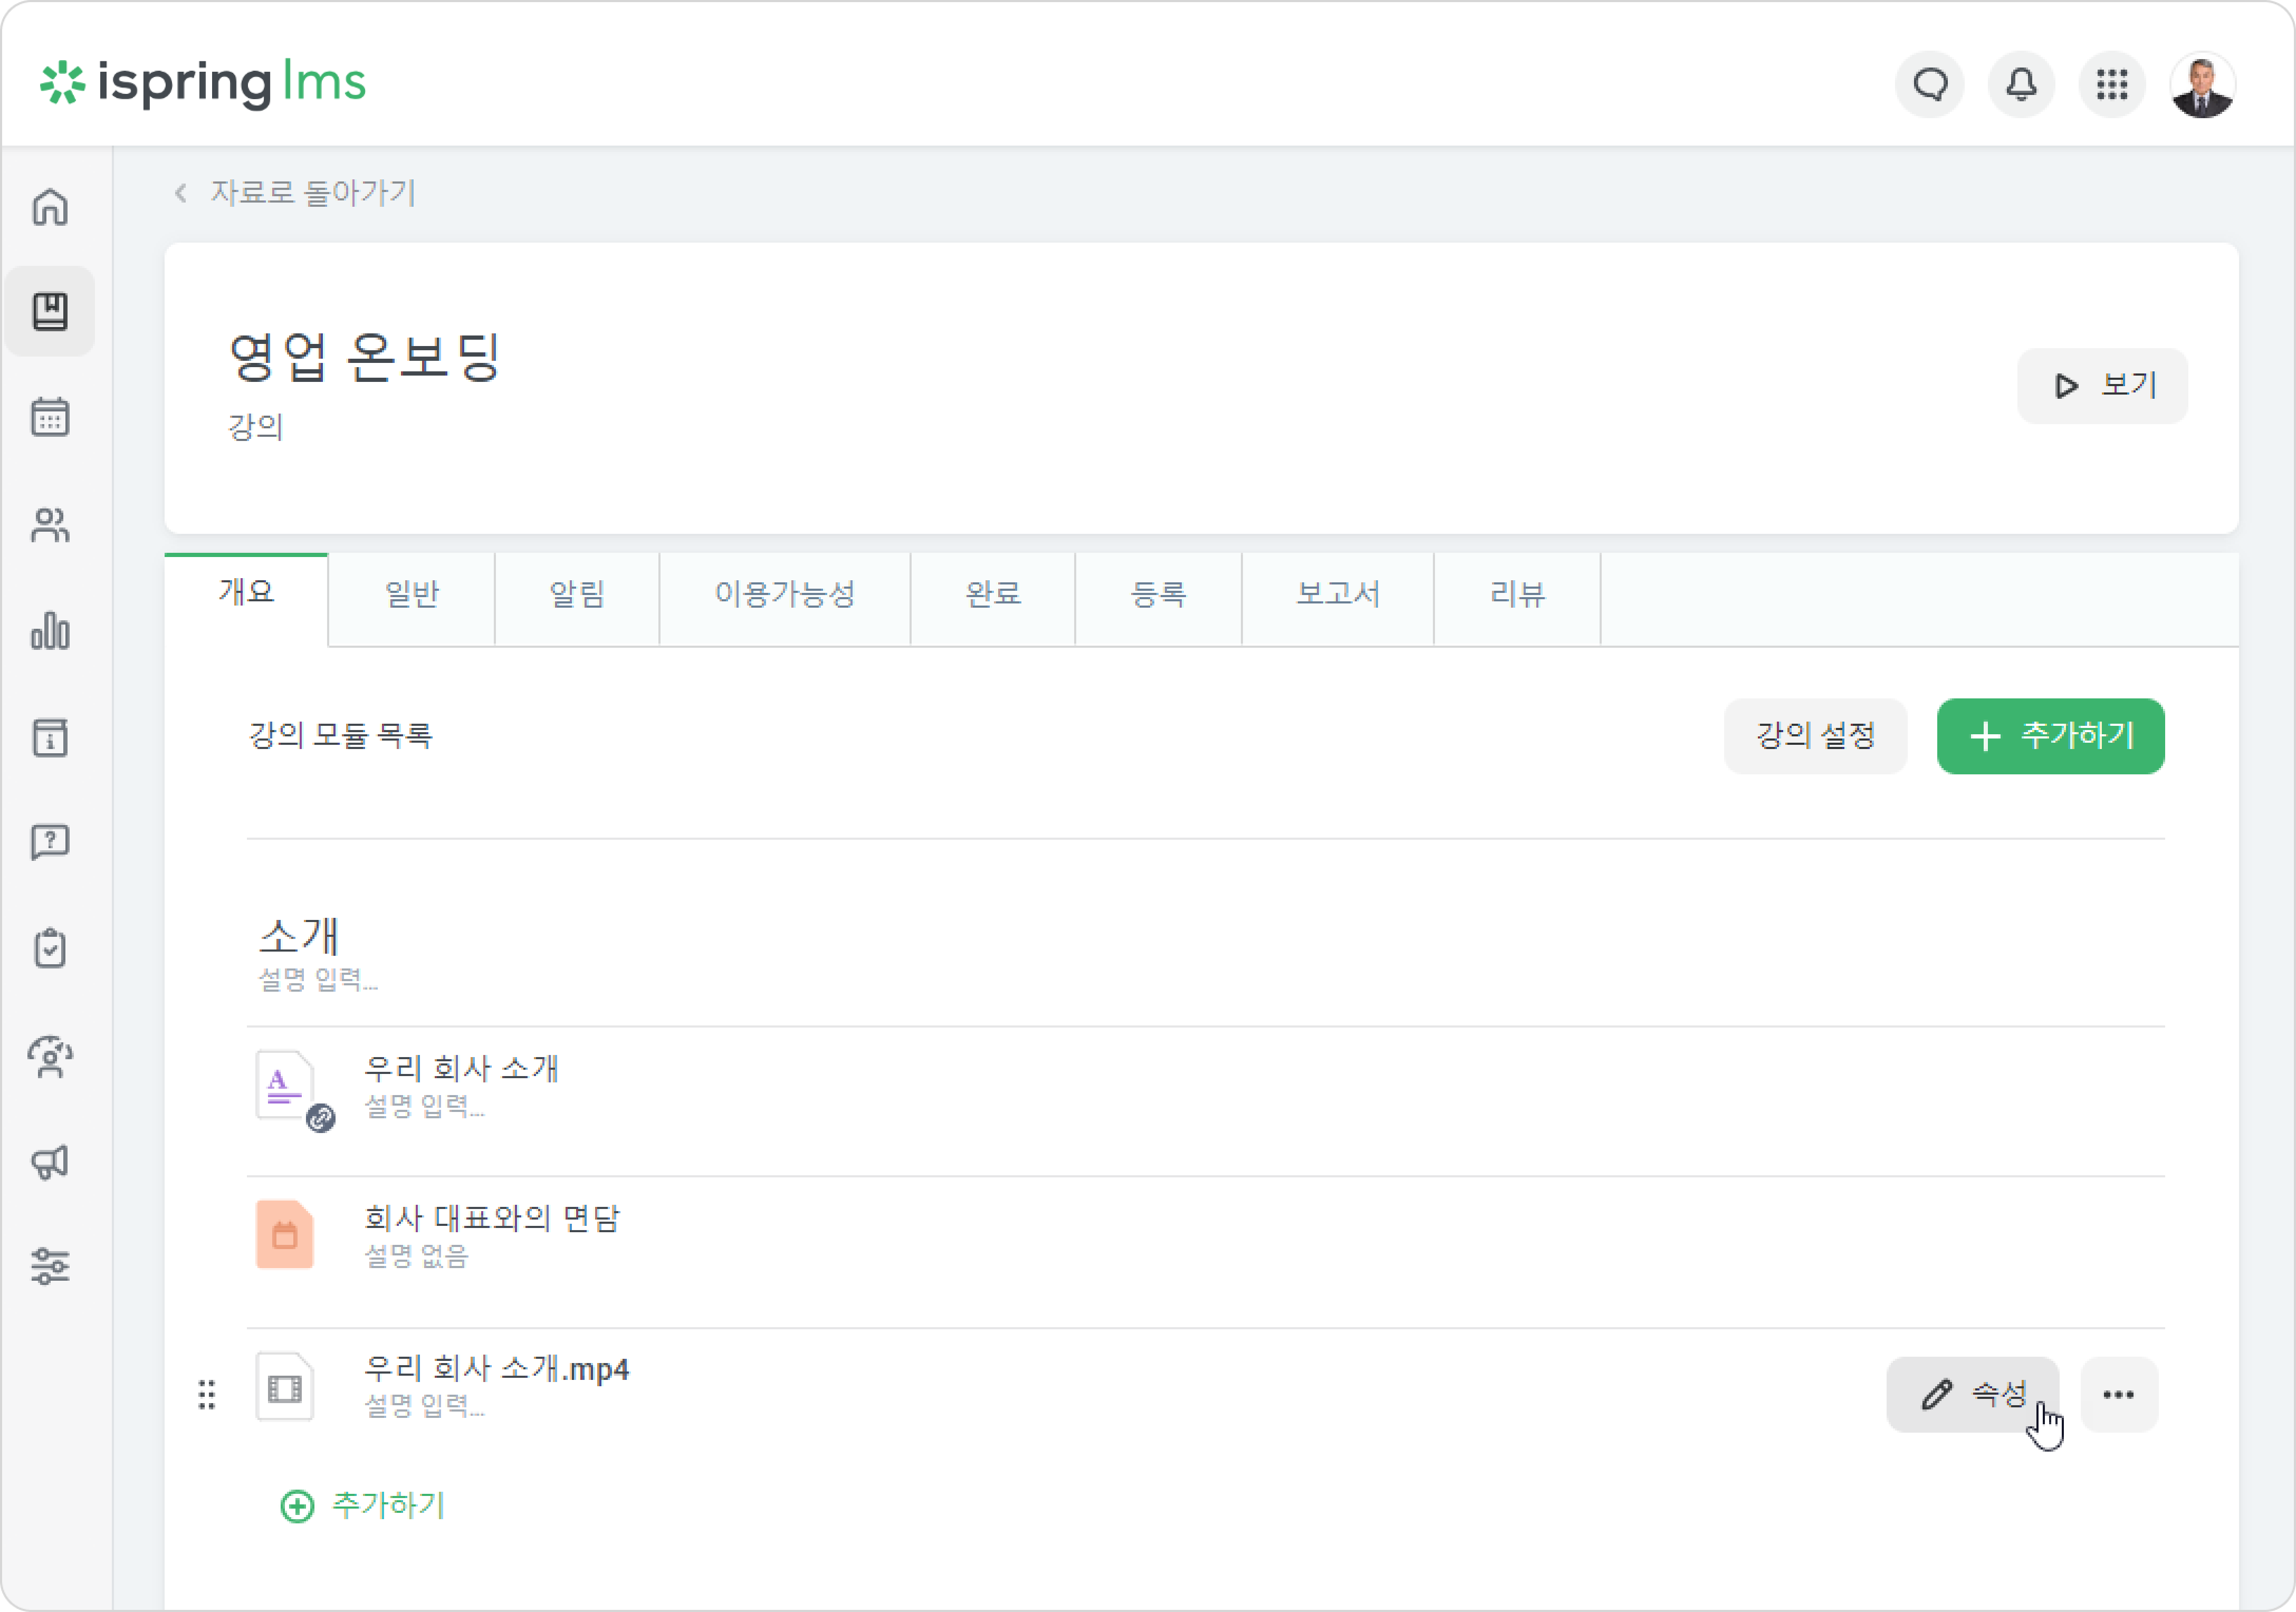Image resolution: width=2296 pixels, height=1612 pixels.
Task: Open the calendar icon in sidebar
Action: tap(50, 417)
